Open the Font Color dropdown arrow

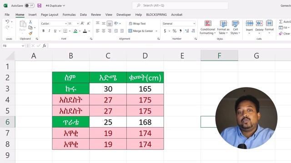click(x=89, y=31)
